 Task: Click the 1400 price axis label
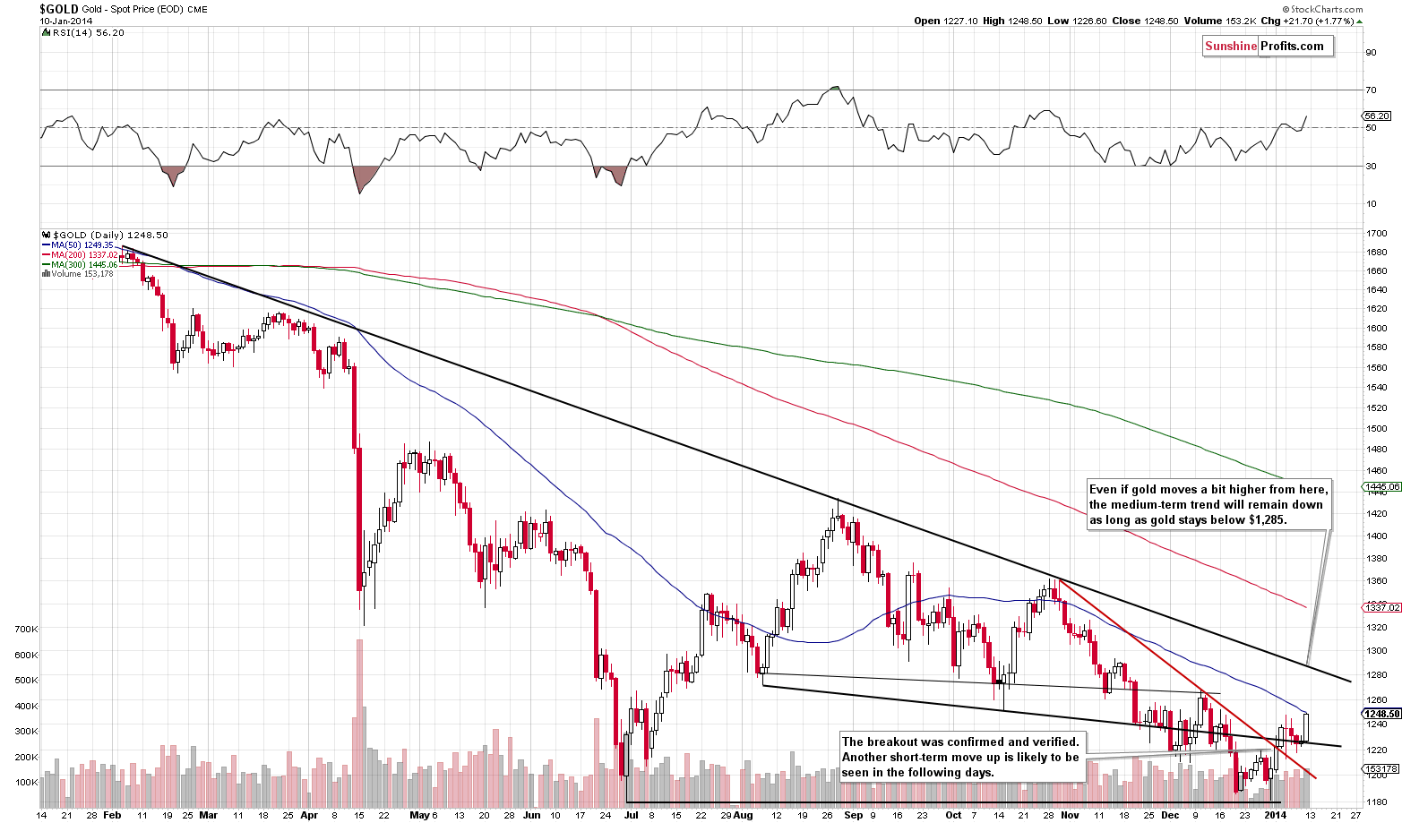1377,536
